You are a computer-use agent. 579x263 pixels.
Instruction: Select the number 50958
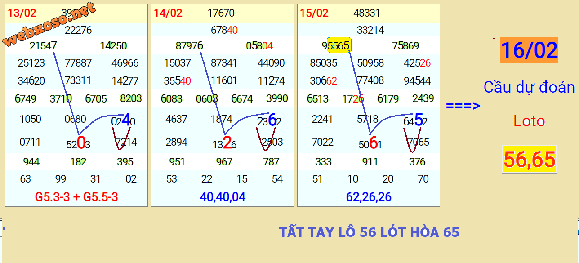[370, 62]
